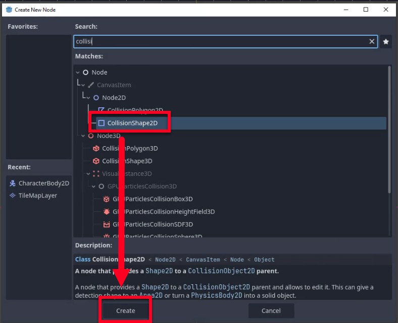Select the CollisionShape2D row
Viewport: 398px width, 323px height.
click(241, 123)
